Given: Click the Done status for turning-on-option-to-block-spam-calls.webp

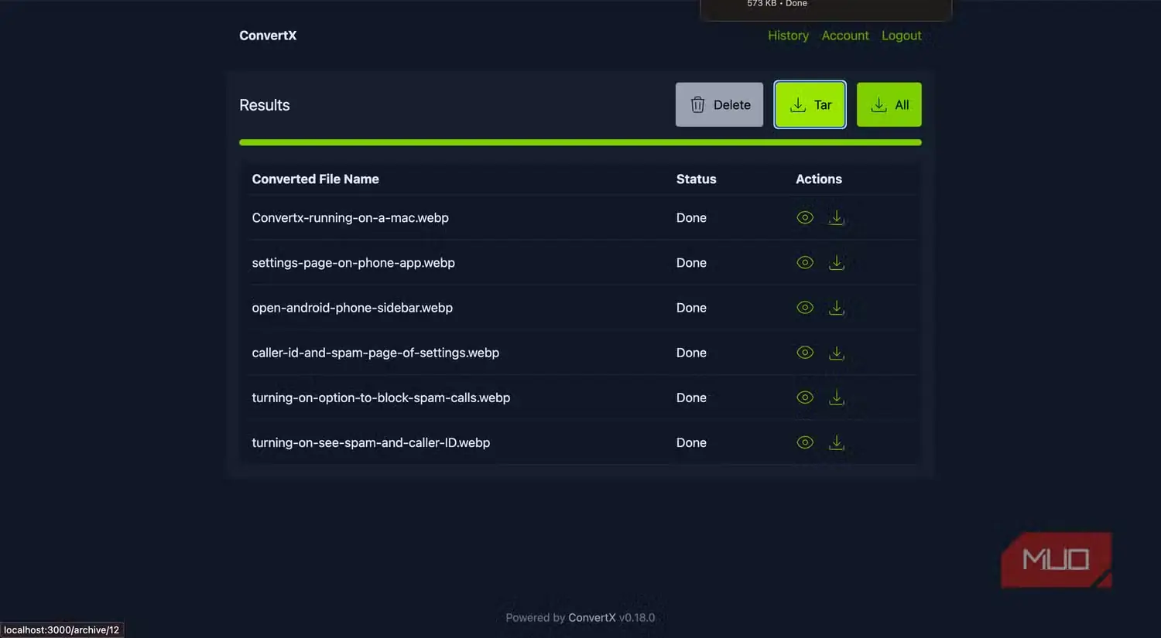Looking at the screenshot, I should [691, 397].
